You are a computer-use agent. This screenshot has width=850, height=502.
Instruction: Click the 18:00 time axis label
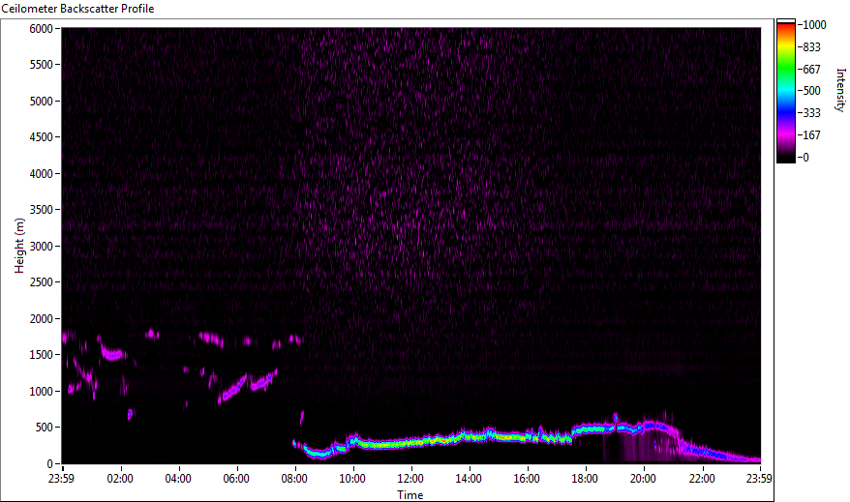(585, 479)
